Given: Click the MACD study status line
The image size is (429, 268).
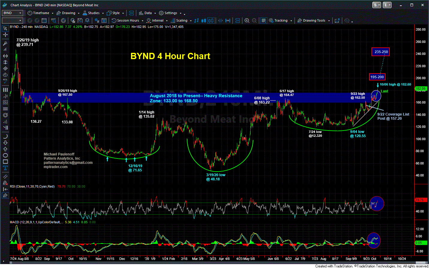Looking at the screenshot, I should pos(53,222).
